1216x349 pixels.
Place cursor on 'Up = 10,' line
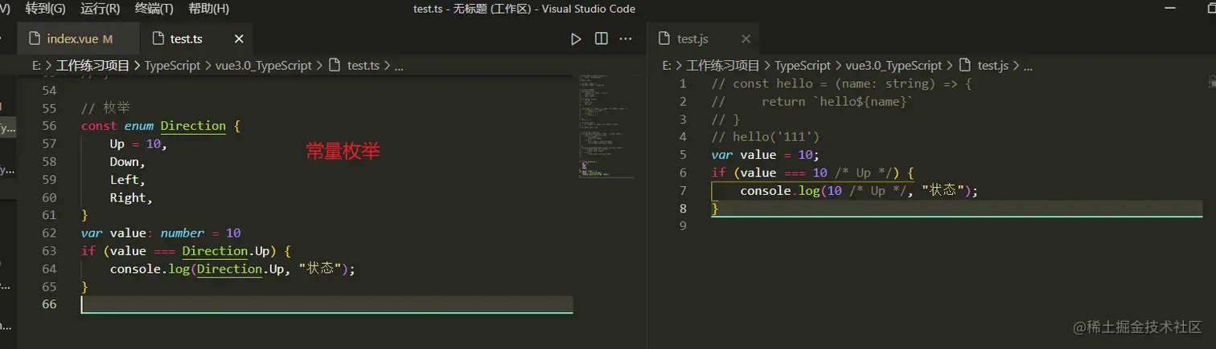point(138,144)
